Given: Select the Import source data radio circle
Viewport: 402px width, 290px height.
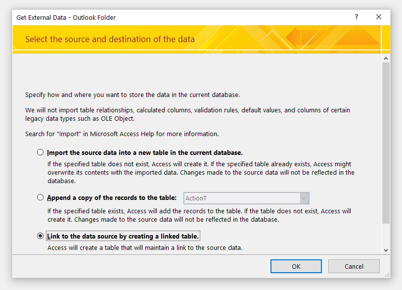Looking at the screenshot, I should [x=41, y=152].
